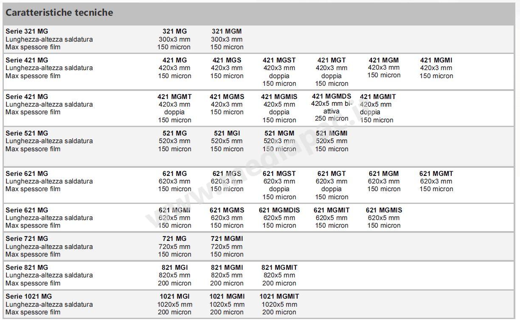Click the Caratteristiche tecniche heading

tap(59, 13)
